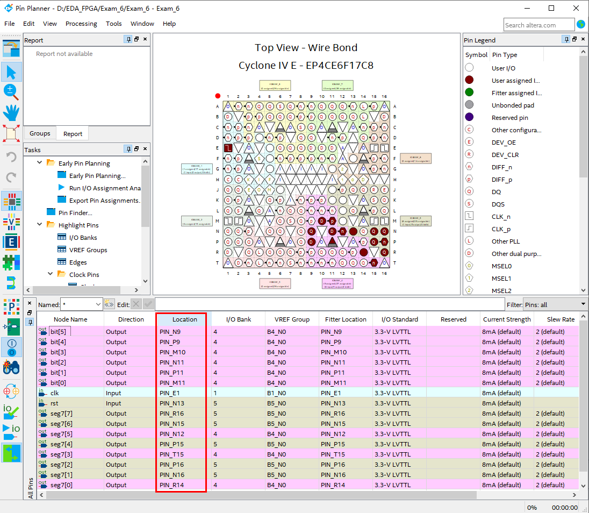The image size is (589, 513).
Task: Open pin finder binoculars icon
Action: point(11,367)
